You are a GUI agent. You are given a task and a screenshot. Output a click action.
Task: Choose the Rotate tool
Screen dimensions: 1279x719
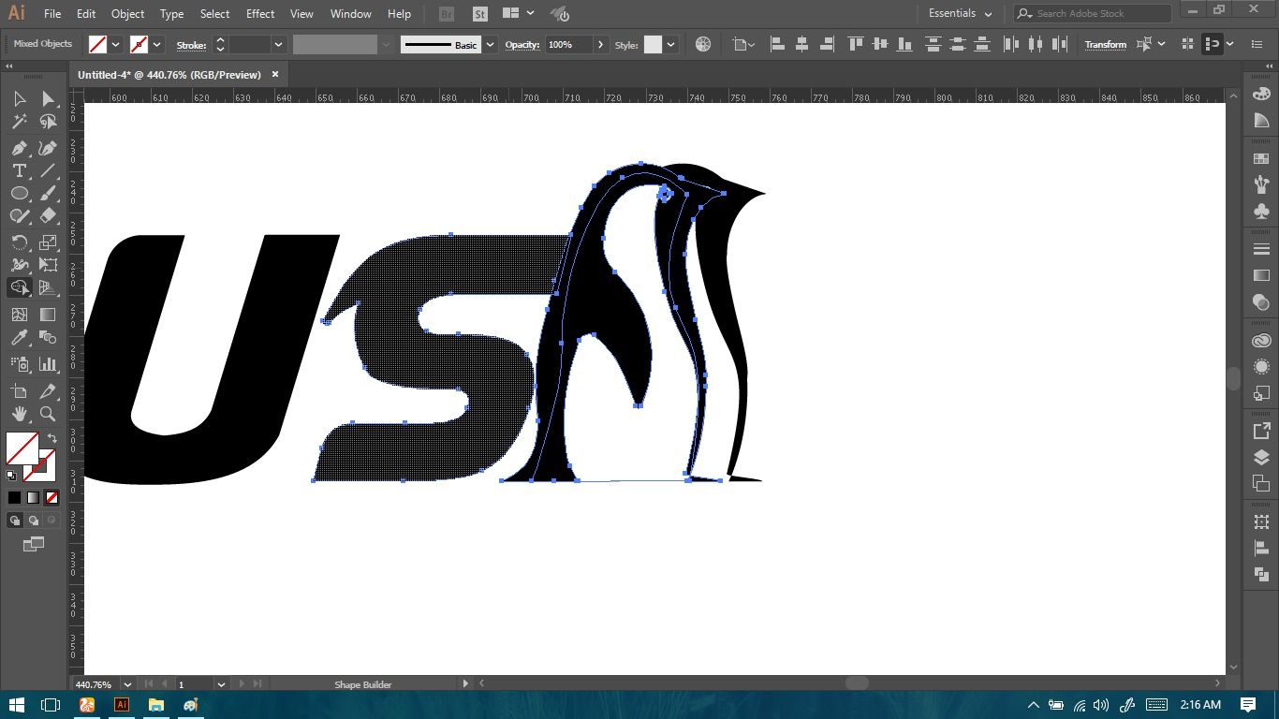tap(19, 242)
